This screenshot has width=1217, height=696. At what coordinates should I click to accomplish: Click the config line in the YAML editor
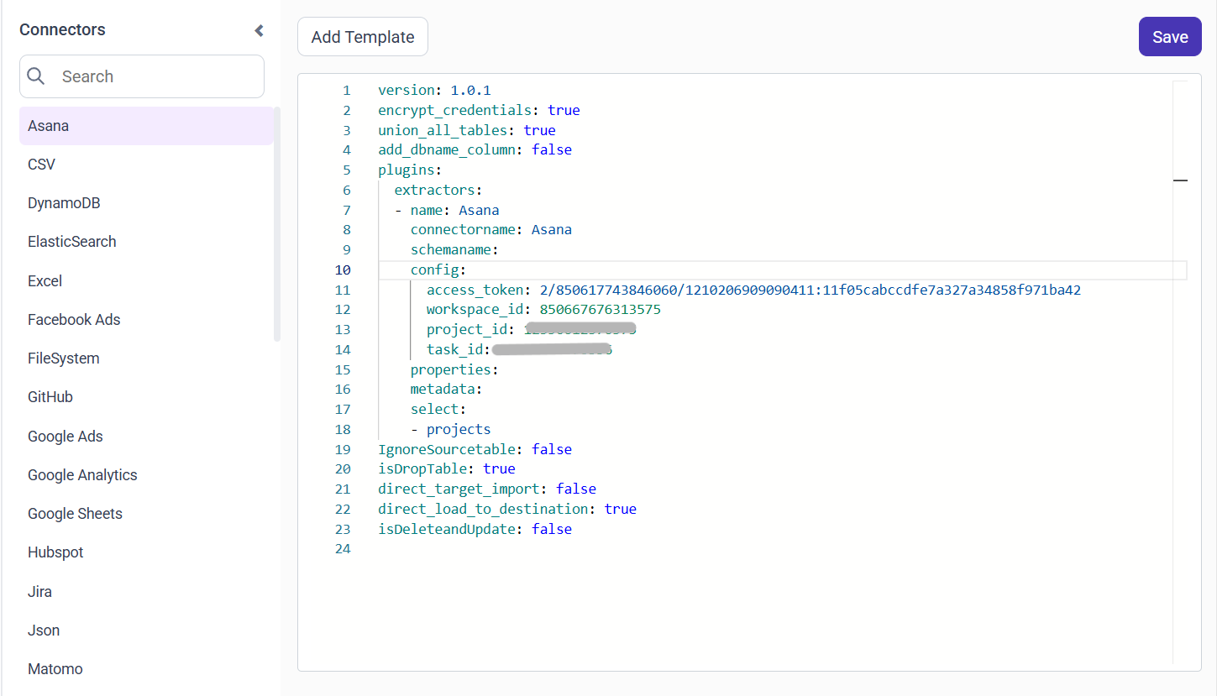click(436, 270)
